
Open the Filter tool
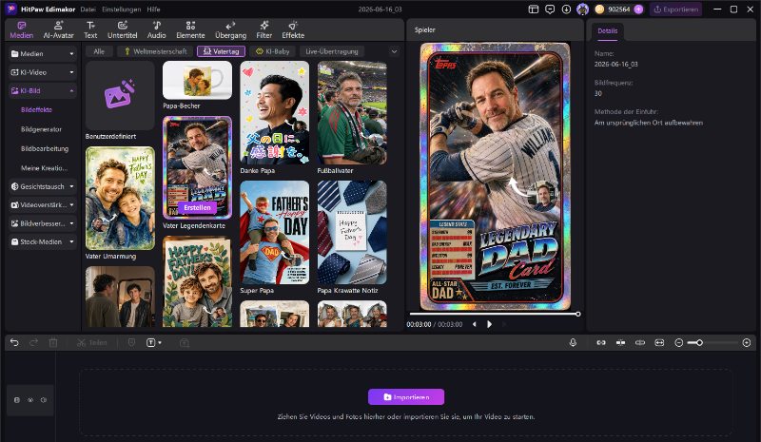[x=264, y=29]
